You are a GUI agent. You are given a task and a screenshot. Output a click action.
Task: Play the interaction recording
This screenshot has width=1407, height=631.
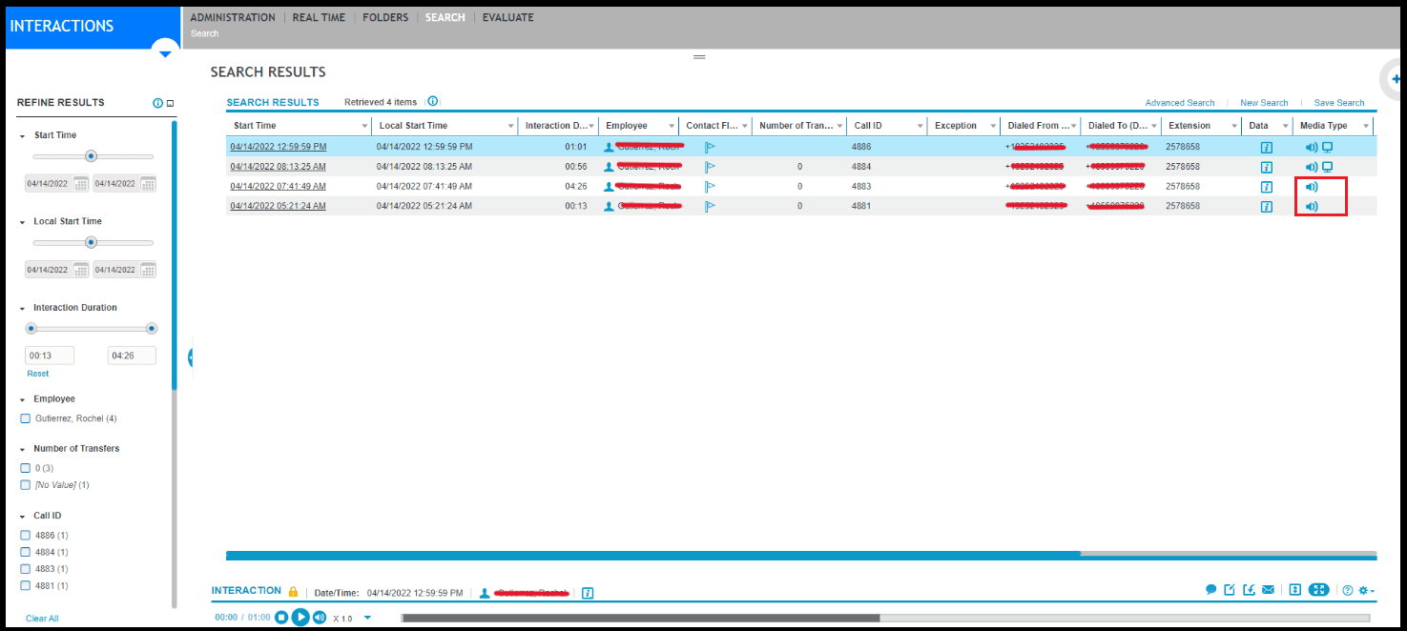(x=300, y=618)
